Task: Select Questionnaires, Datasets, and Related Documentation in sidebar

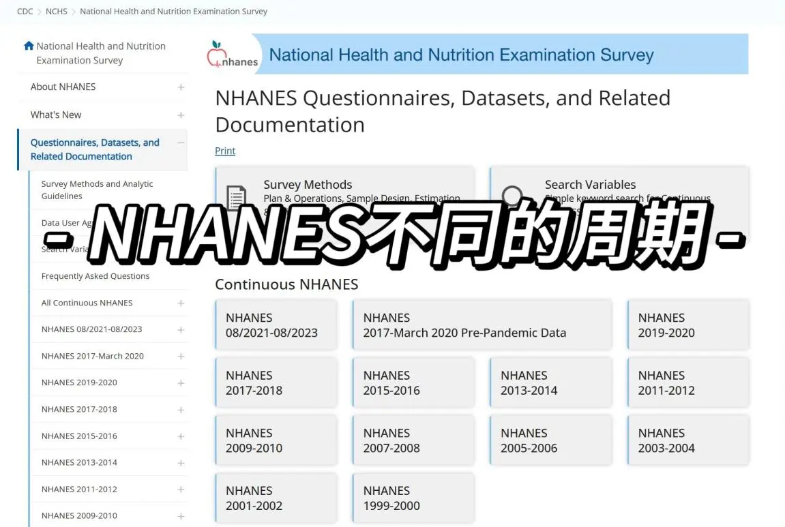Action: pos(95,149)
